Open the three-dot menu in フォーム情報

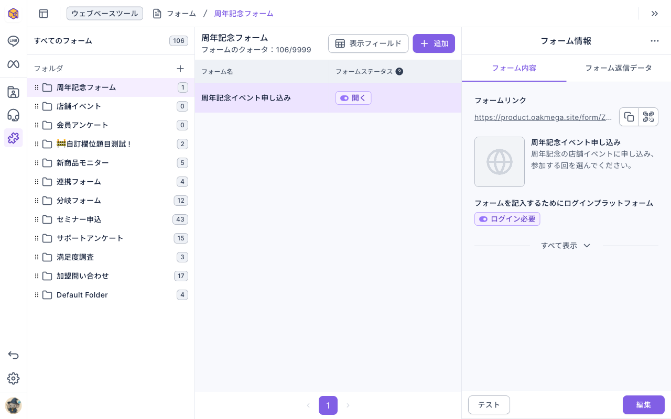(655, 41)
